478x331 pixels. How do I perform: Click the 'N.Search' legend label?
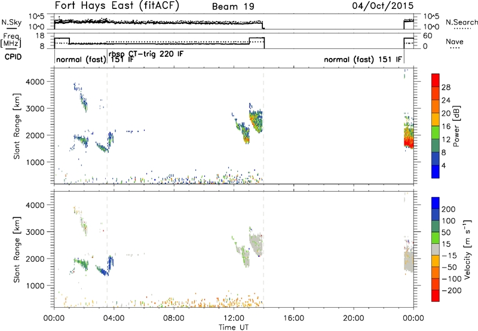pos(461,22)
